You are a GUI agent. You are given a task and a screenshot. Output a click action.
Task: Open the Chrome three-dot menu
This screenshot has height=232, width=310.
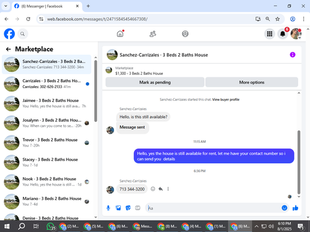coord(303,19)
